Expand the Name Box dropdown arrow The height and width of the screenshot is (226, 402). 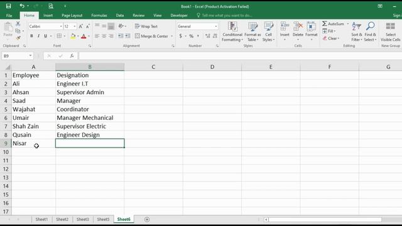point(30,56)
